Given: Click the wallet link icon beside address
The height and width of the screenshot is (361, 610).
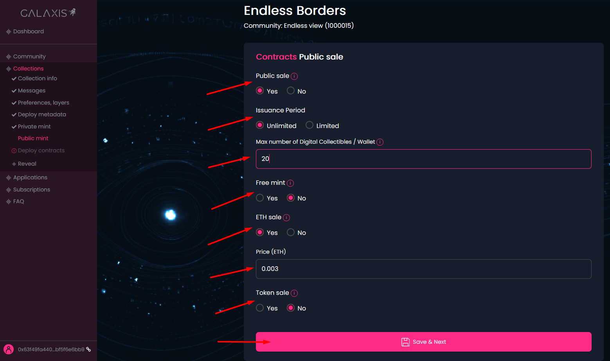Looking at the screenshot, I should 89,349.
